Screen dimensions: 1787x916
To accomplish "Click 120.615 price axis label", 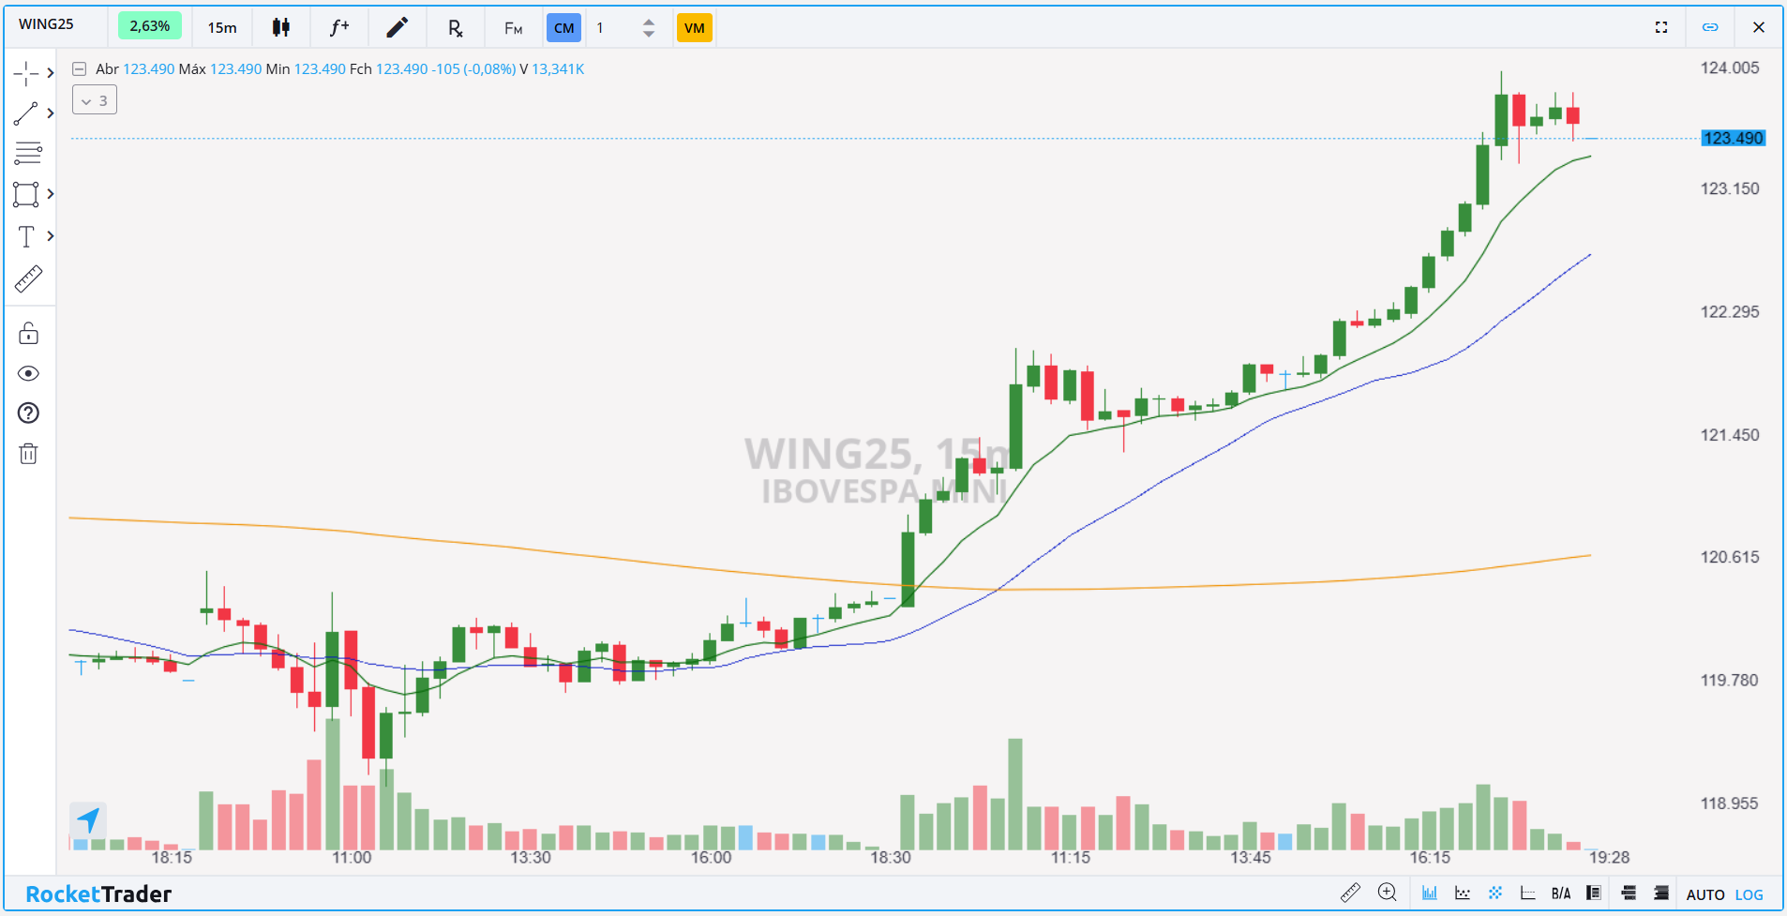I will [x=1730, y=557].
